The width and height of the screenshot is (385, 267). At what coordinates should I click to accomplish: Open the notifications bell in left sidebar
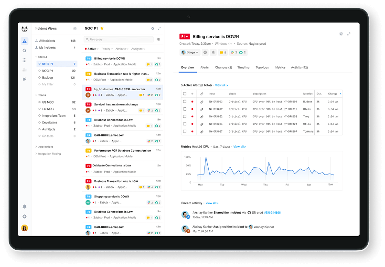(24, 206)
